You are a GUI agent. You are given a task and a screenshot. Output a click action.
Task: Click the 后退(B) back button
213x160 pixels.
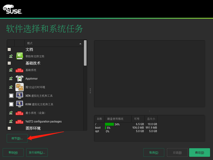tap(177, 153)
